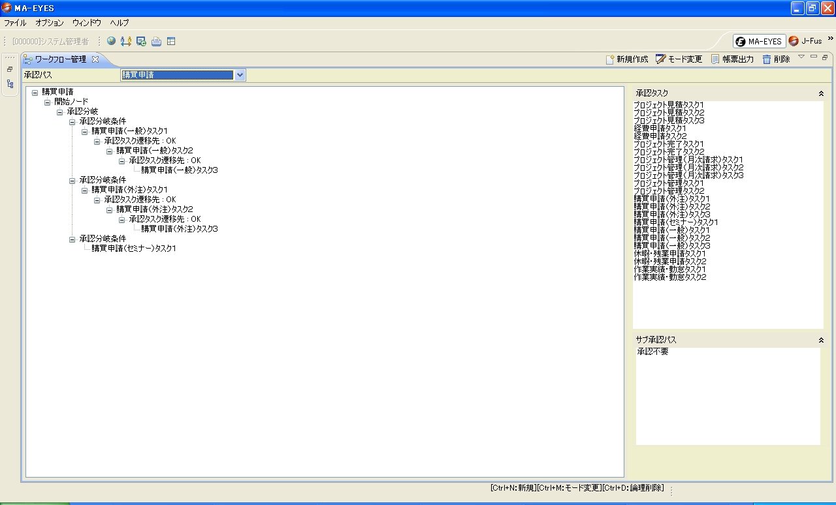This screenshot has width=836, height=505.
Task: Click the 新規作成 button label
Action: 632,59
